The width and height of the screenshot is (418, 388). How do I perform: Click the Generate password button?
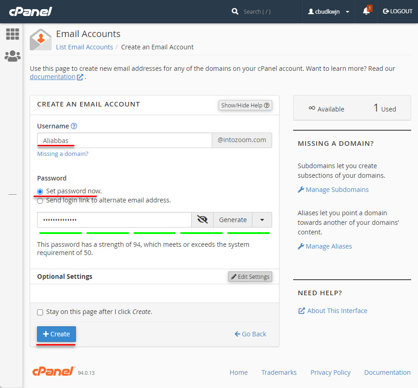(233, 220)
